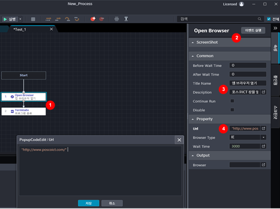
Task: Click the Url property field
Action: 245,129
